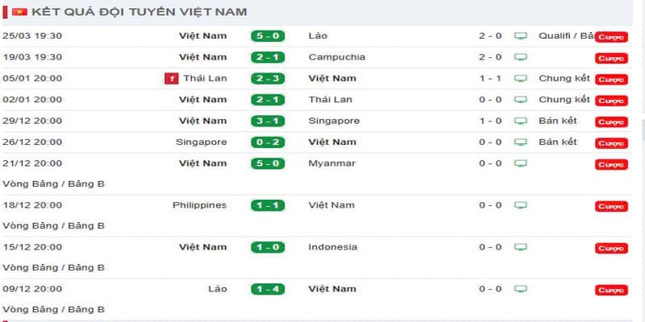Screen dimensions: 645x322
Task: Click the TV icon in the Singapore 3-1 row
Action: coord(521,121)
